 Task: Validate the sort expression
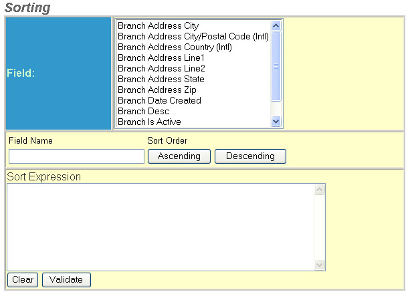(x=66, y=280)
